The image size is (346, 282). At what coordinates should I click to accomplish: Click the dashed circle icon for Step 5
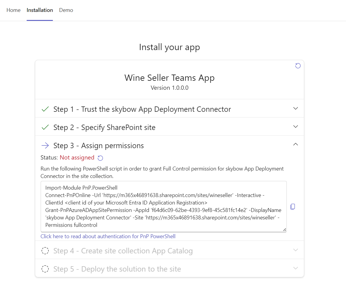pyautogui.click(x=45, y=269)
